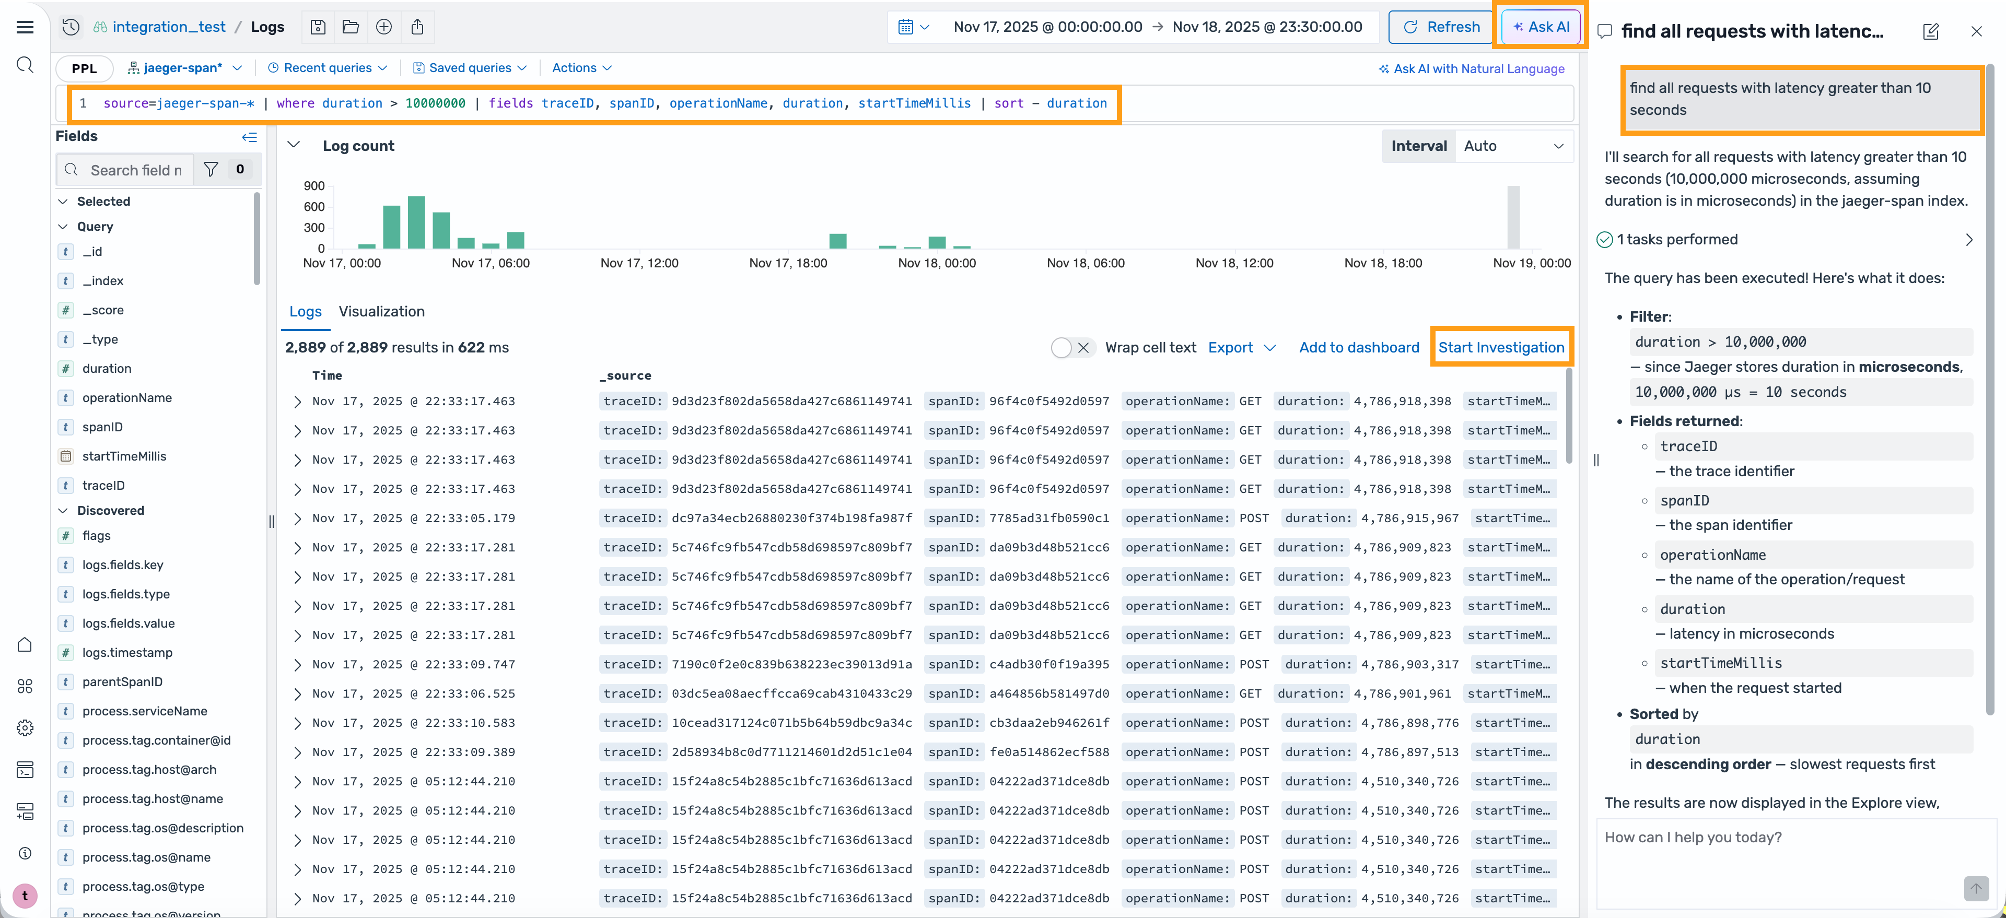Start a new AI conversation with the pencil icon
This screenshot has width=2006, height=918.
click(x=1932, y=31)
